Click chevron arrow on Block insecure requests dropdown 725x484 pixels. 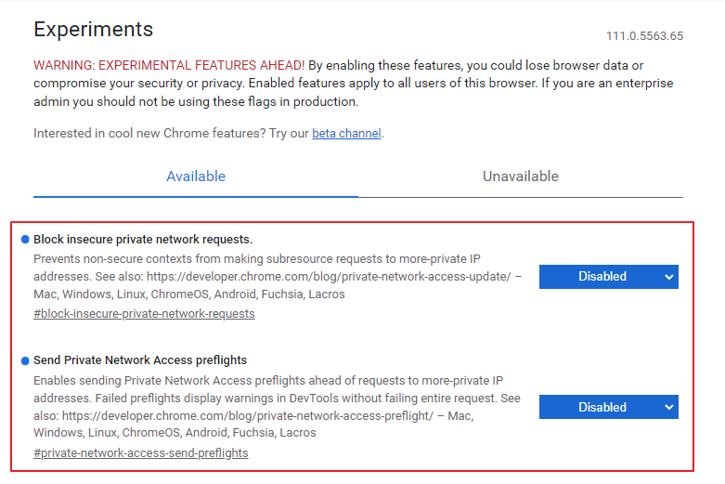click(668, 277)
